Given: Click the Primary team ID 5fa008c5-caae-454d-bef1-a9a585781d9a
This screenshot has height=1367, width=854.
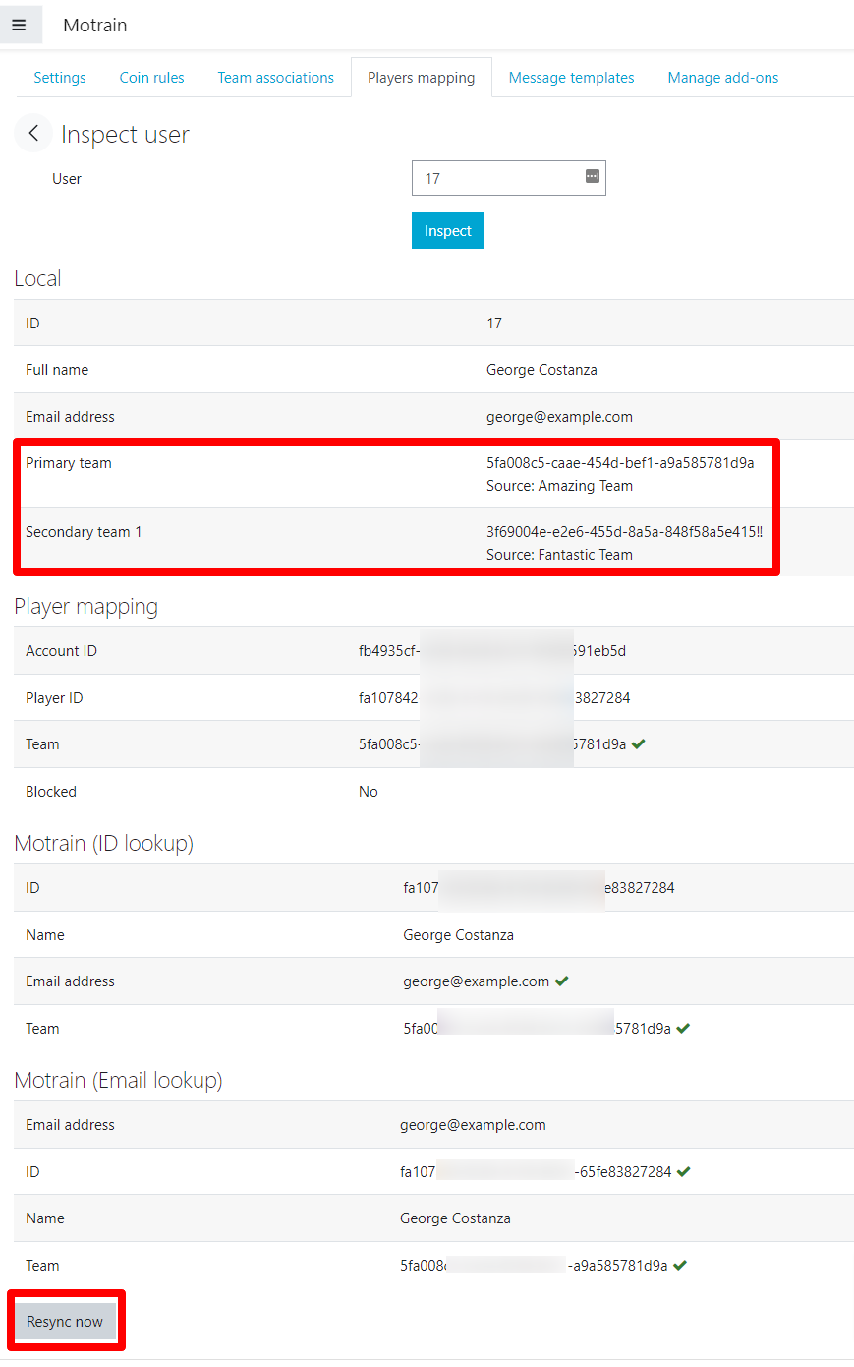Looking at the screenshot, I should coord(620,463).
